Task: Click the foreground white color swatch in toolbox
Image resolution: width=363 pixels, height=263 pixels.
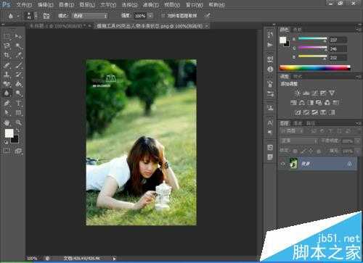Action: (9, 133)
